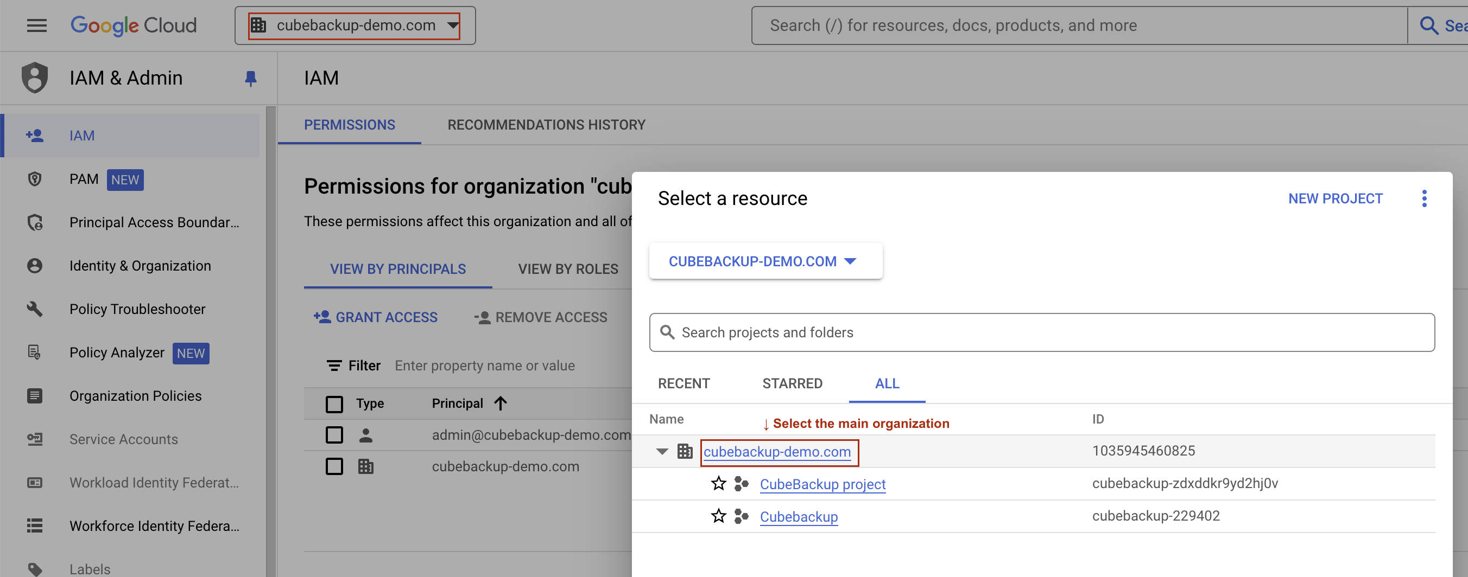Click the organization icon in cubebackup-demo.com principal row
1468x577 pixels.
(x=366, y=466)
